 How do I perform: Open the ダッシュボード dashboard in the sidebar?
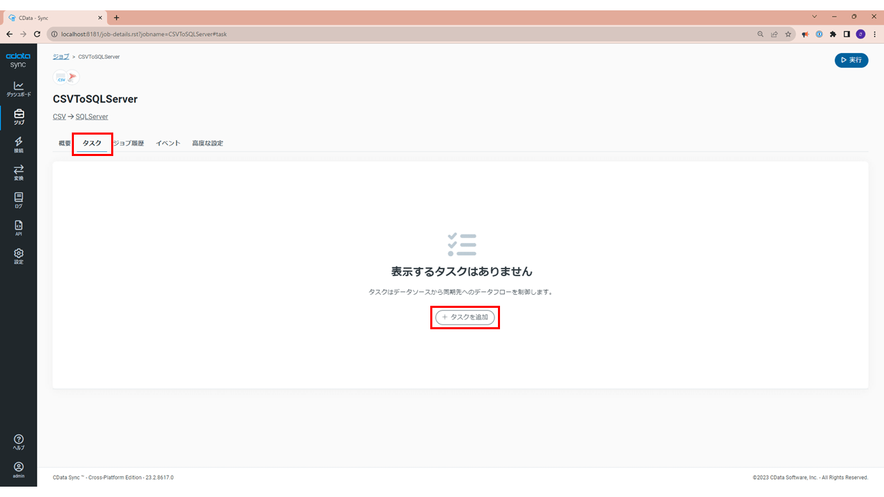[x=19, y=89]
